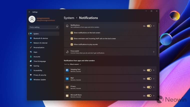Click the Mail app icon
The image size is (190, 107).
[67, 79]
